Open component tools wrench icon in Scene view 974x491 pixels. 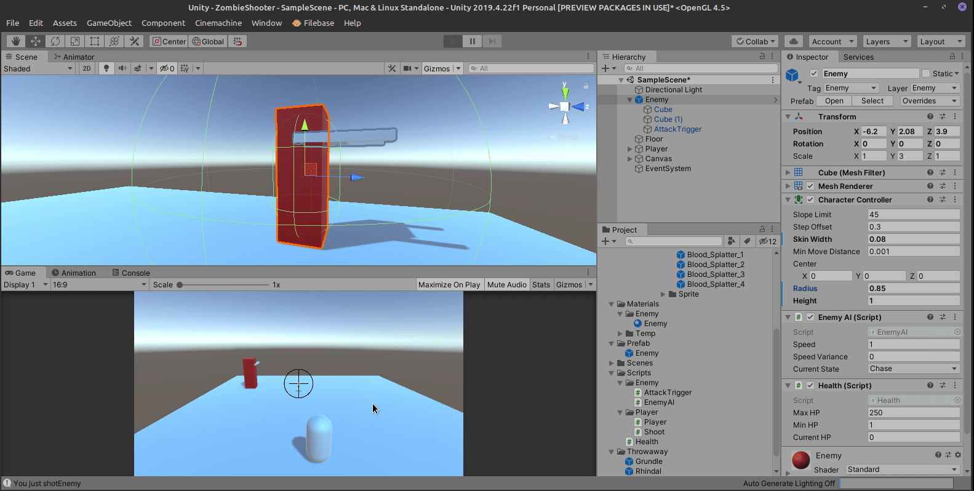(x=392, y=68)
